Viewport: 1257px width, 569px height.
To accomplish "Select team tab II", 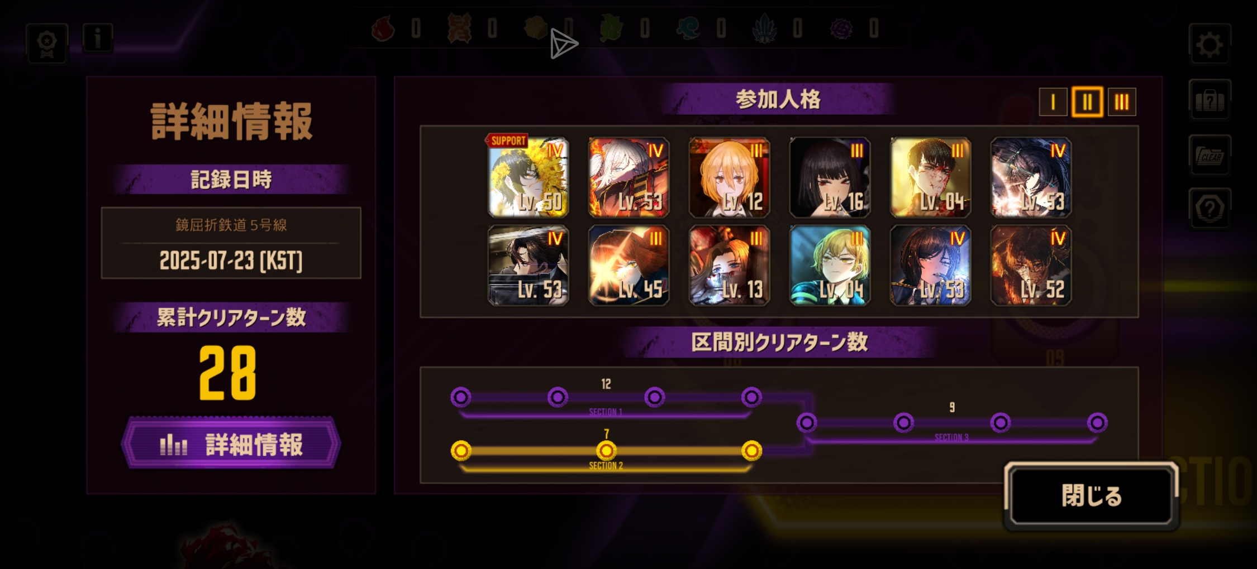I will click(x=1087, y=102).
